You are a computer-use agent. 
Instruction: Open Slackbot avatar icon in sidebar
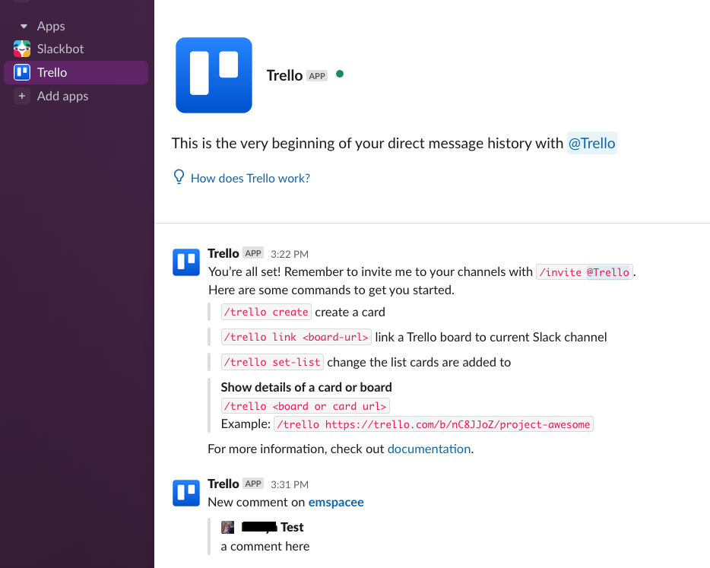coord(22,49)
